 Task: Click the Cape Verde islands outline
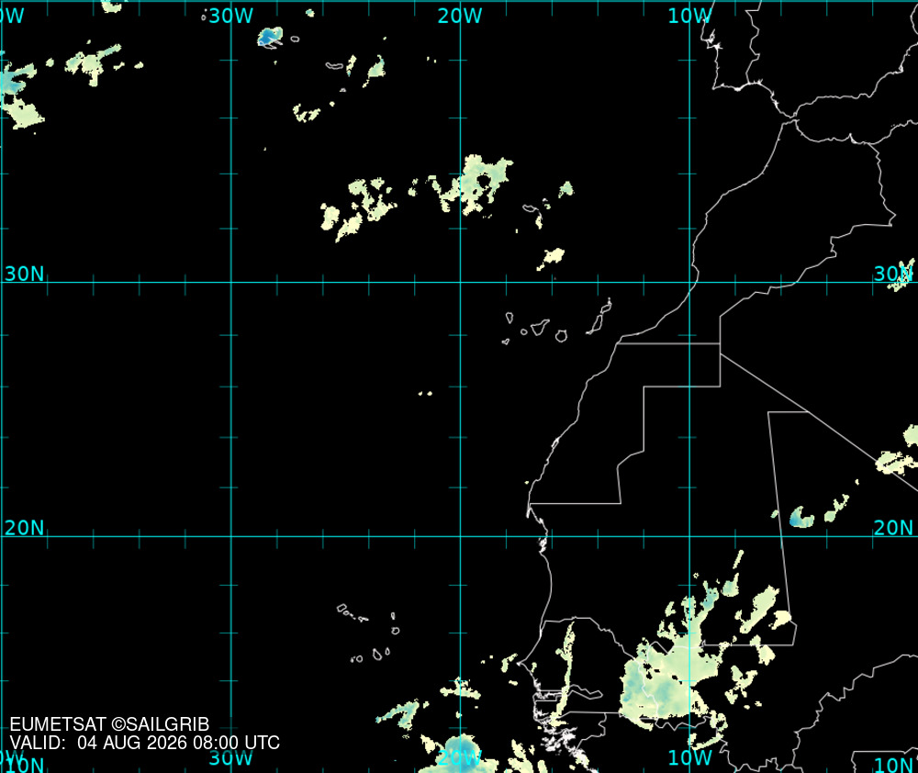369,633
